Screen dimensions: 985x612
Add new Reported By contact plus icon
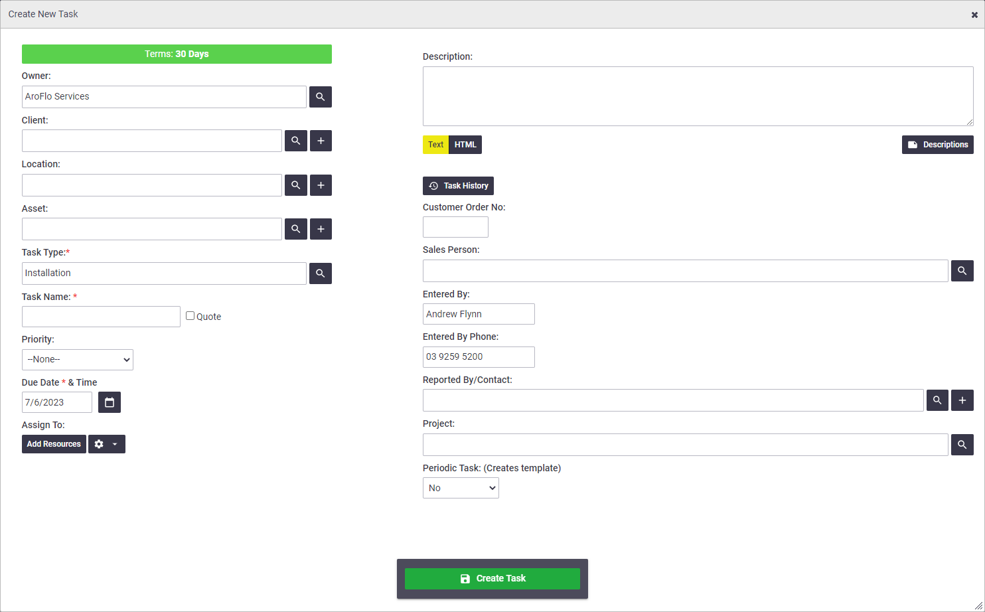(x=962, y=400)
